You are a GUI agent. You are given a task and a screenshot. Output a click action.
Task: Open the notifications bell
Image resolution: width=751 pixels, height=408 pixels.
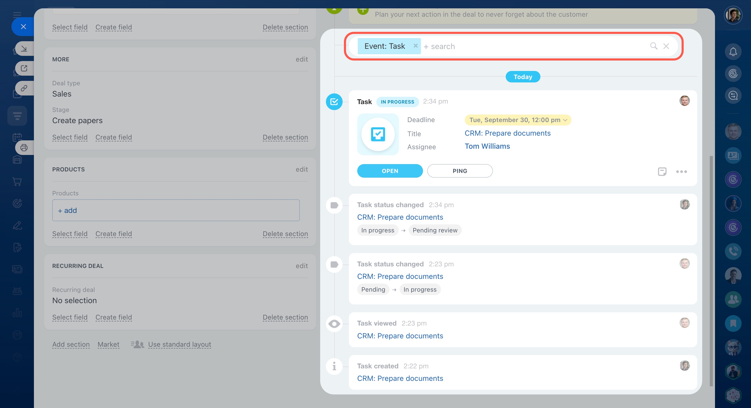[x=733, y=52]
